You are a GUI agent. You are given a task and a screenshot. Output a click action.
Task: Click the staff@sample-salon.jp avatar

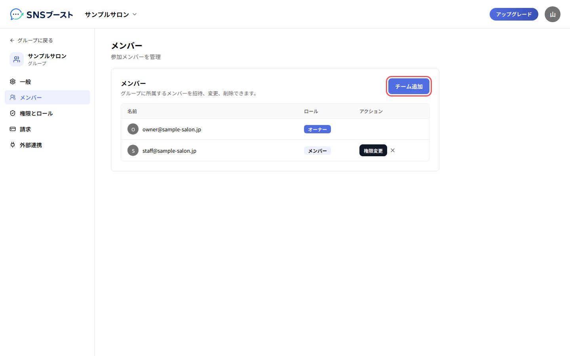[133, 151]
